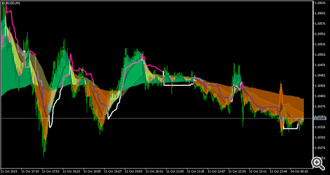Select price level 1.10576
The height and width of the screenshot is (175, 330).
coord(320,24)
